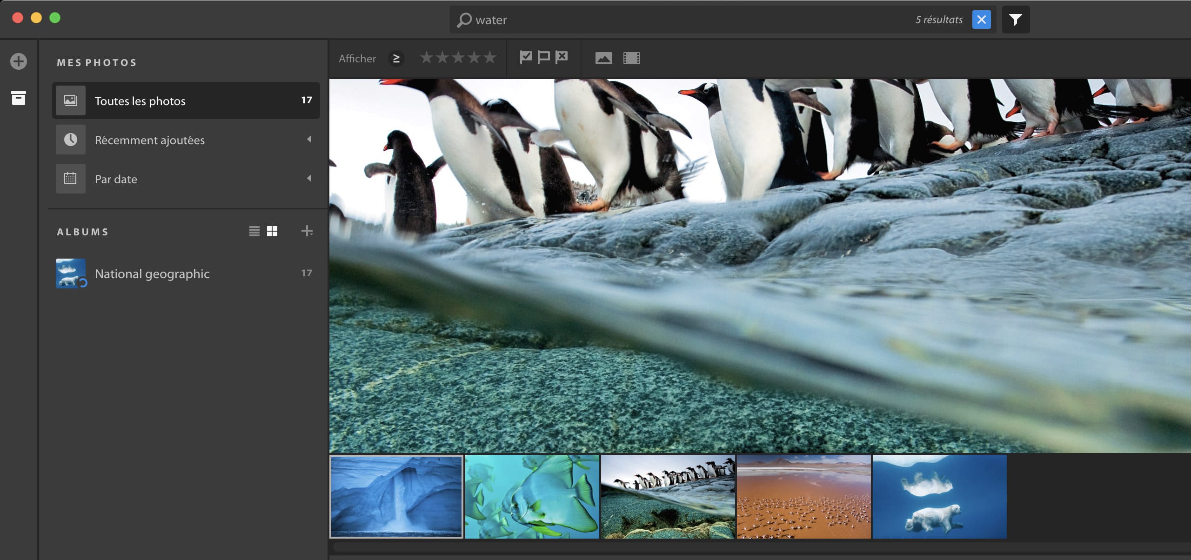Filter by photos media type icon
Screen dimensions: 1191x560
click(603, 58)
